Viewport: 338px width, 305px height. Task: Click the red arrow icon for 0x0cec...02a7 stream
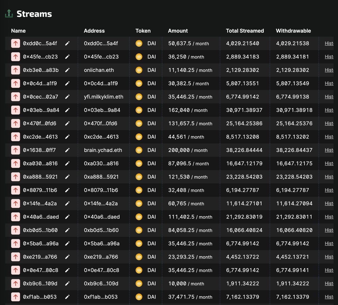coord(15,97)
